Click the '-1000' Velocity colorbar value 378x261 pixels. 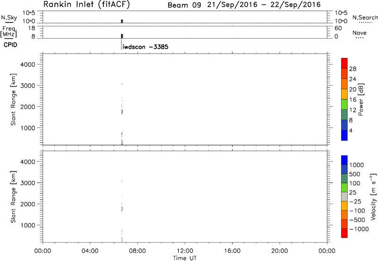(x=359, y=229)
